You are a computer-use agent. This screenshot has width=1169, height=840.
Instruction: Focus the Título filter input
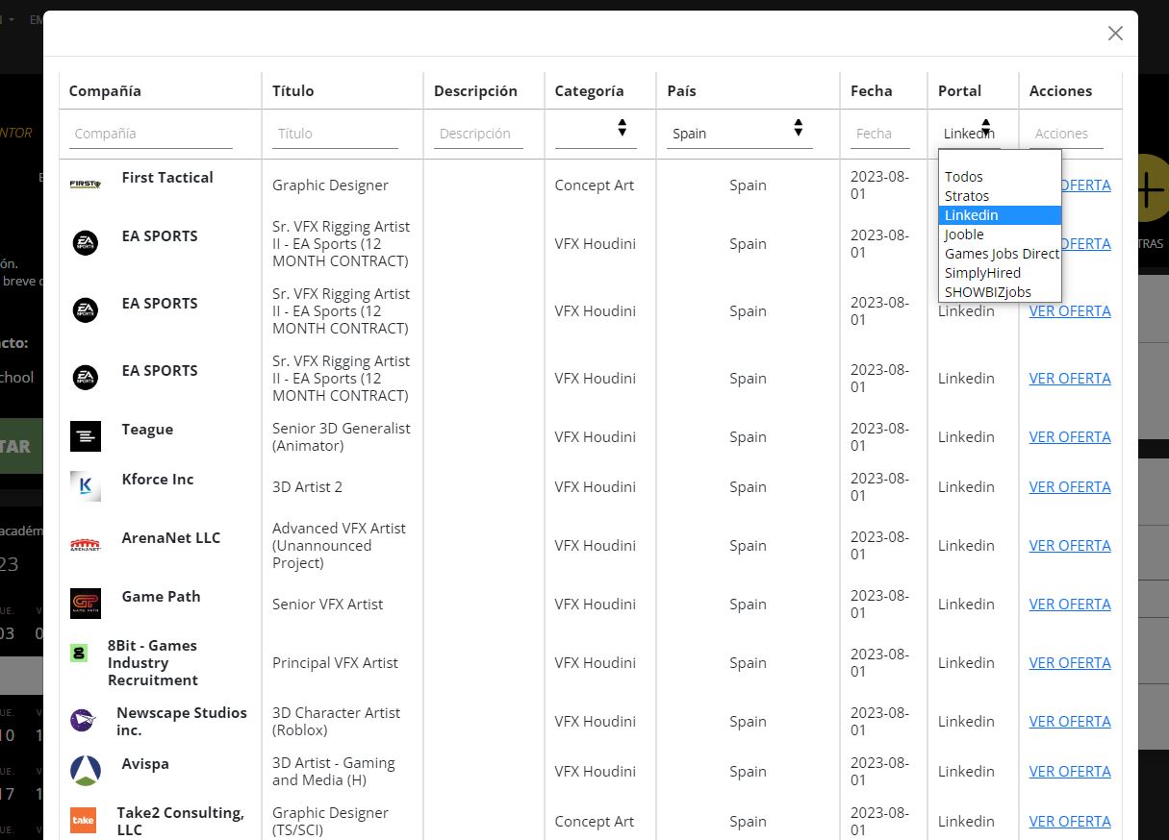335,134
